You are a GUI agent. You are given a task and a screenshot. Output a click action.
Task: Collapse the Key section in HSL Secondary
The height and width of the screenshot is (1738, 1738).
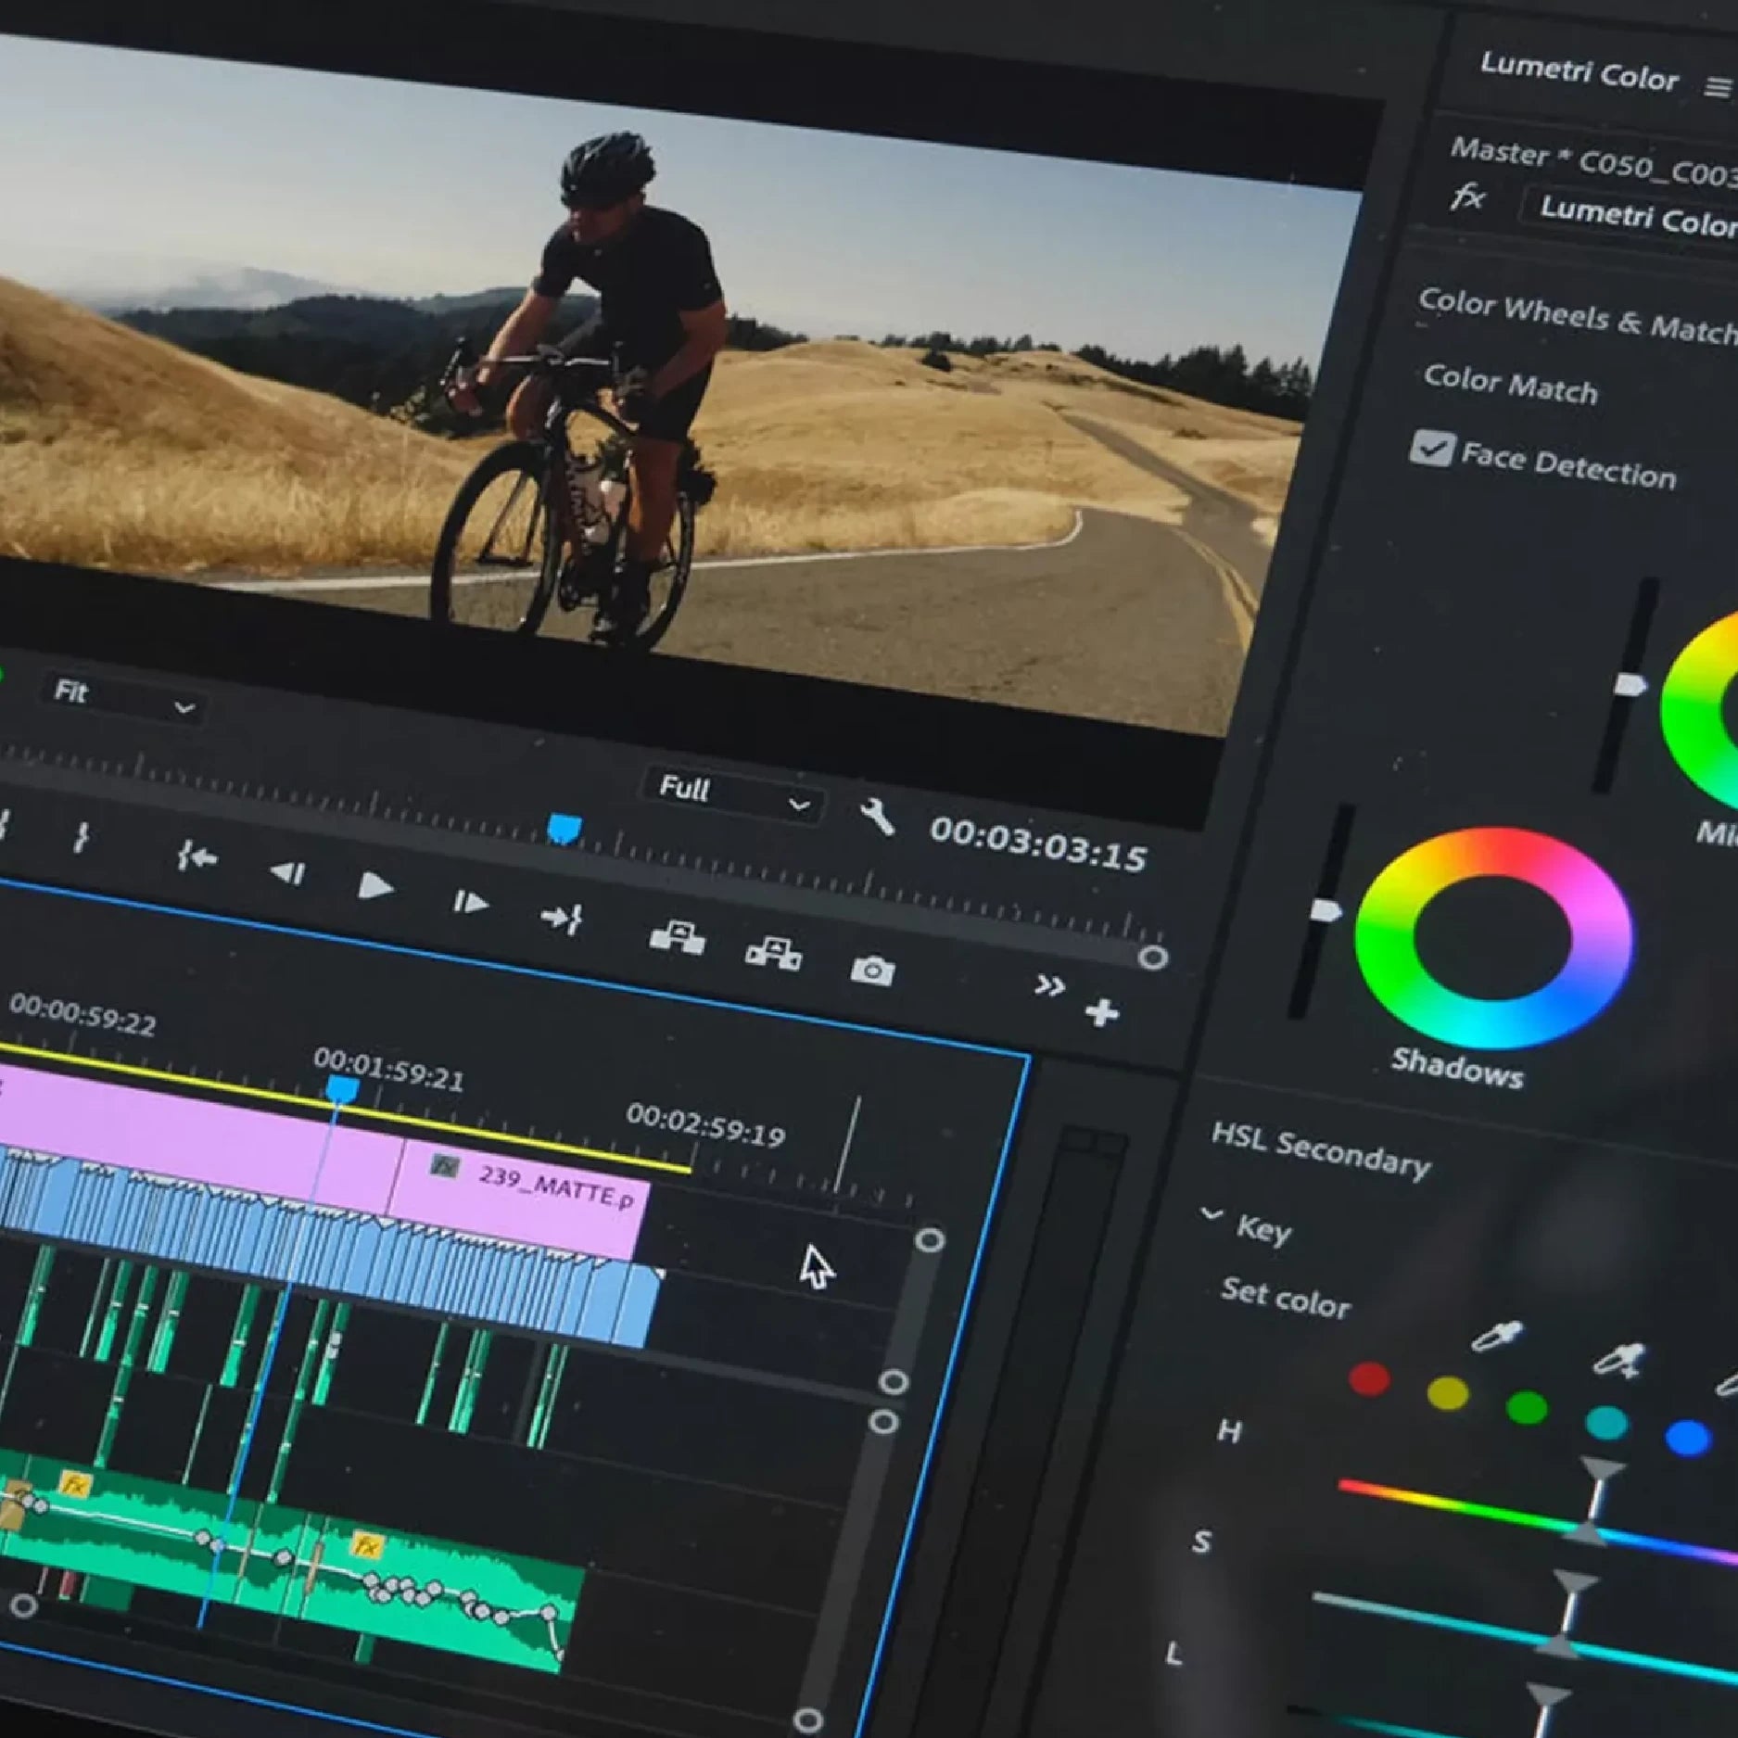pos(1212,1213)
